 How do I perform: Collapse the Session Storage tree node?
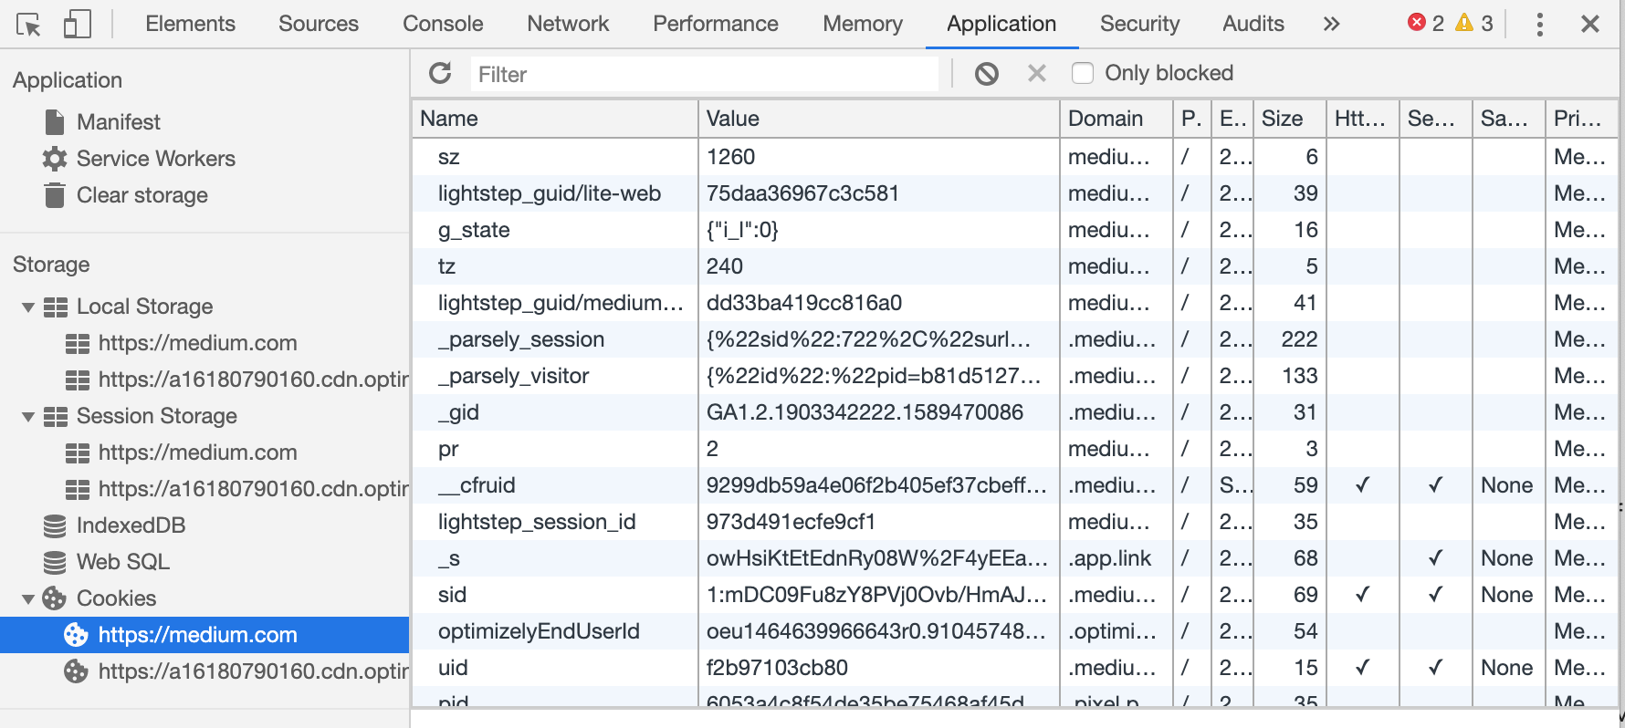coord(28,417)
